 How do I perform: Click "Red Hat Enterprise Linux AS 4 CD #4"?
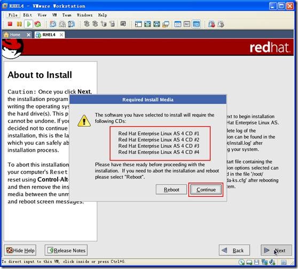[x=159, y=152]
